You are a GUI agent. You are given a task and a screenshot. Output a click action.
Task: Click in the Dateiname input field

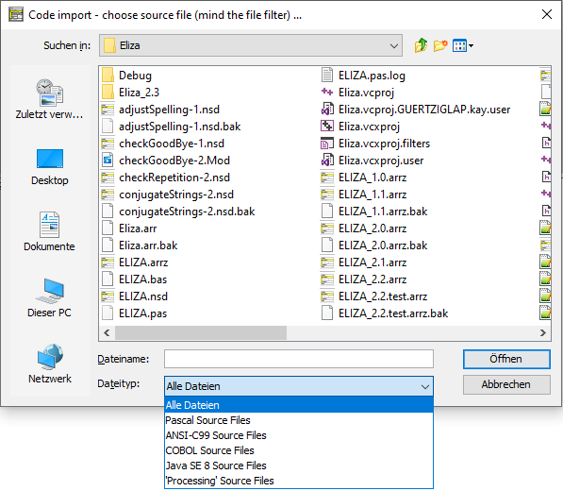[x=299, y=359]
